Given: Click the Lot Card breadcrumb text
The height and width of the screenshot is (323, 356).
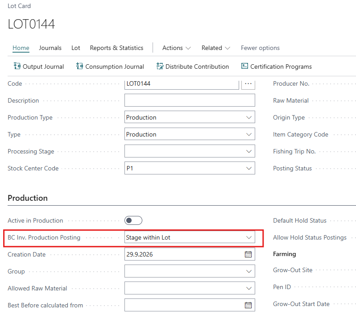Looking at the screenshot, I should pyautogui.click(x=19, y=6).
